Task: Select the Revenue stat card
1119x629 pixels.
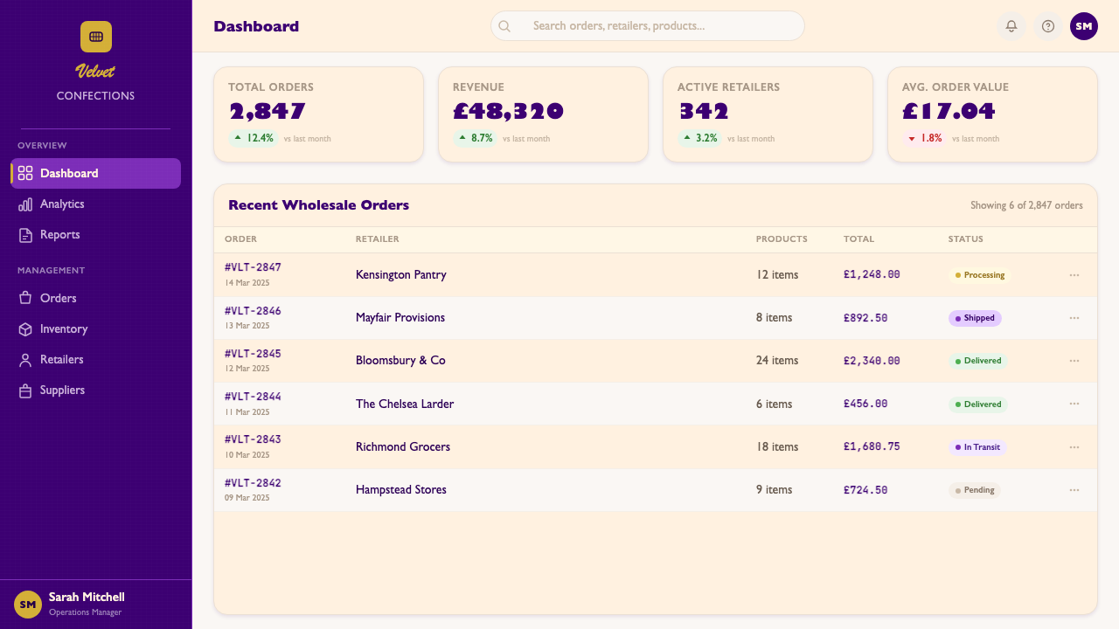Action: (x=543, y=114)
